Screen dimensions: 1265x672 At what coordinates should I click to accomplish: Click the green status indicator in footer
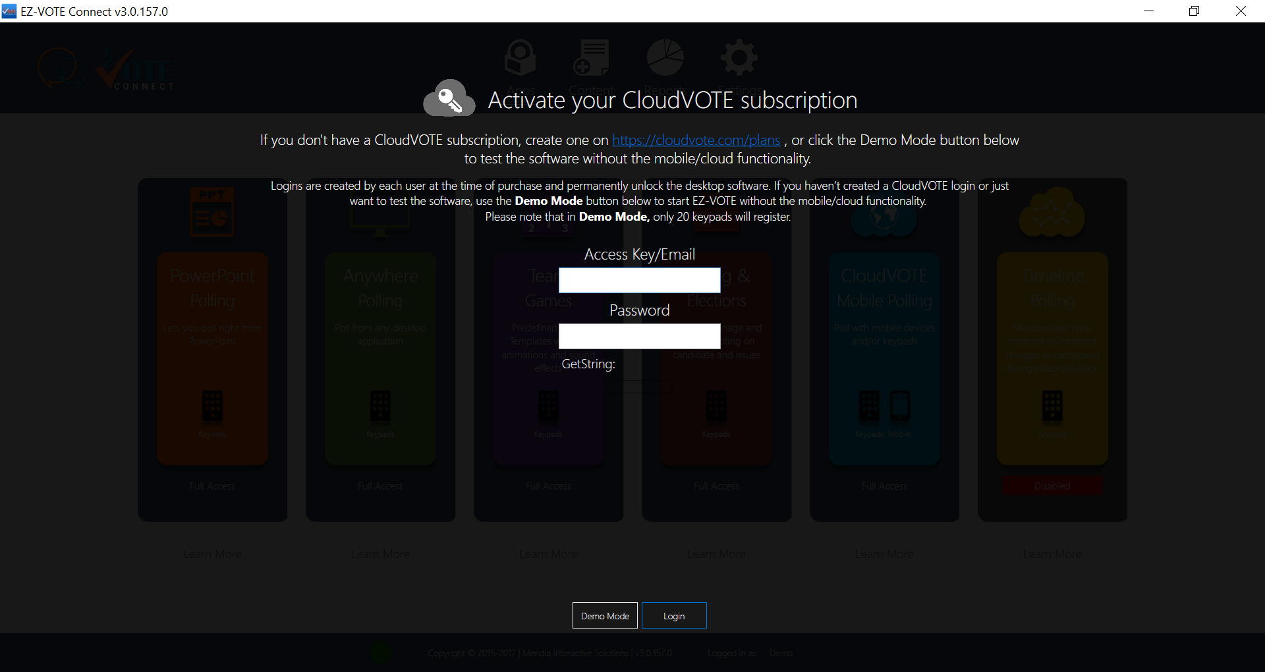point(381,653)
